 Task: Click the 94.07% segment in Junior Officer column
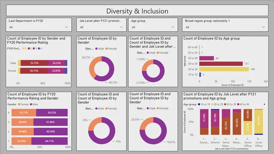coord(259,121)
